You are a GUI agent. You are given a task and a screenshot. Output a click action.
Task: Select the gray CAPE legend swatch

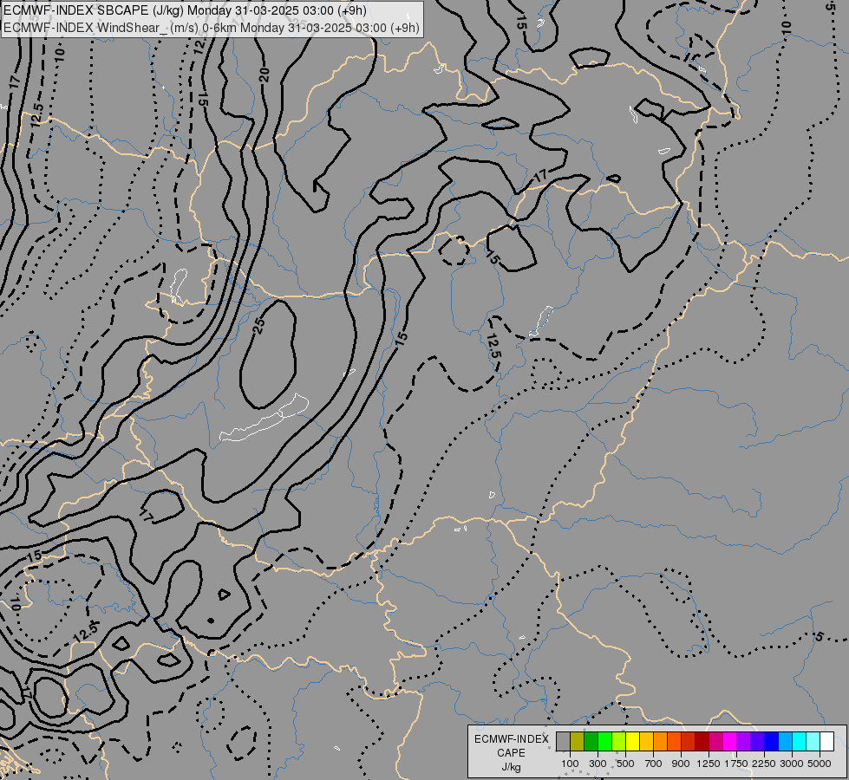pyautogui.click(x=563, y=742)
